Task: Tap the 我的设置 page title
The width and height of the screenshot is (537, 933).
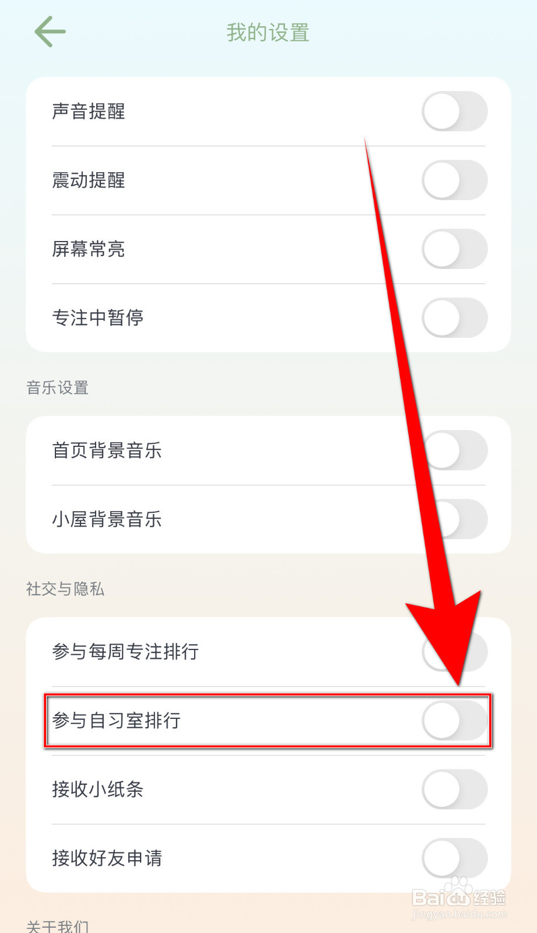Action: tap(268, 33)
